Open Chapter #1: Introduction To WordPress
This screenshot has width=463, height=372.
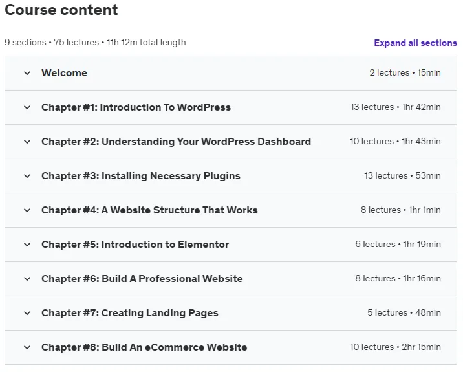136,107
